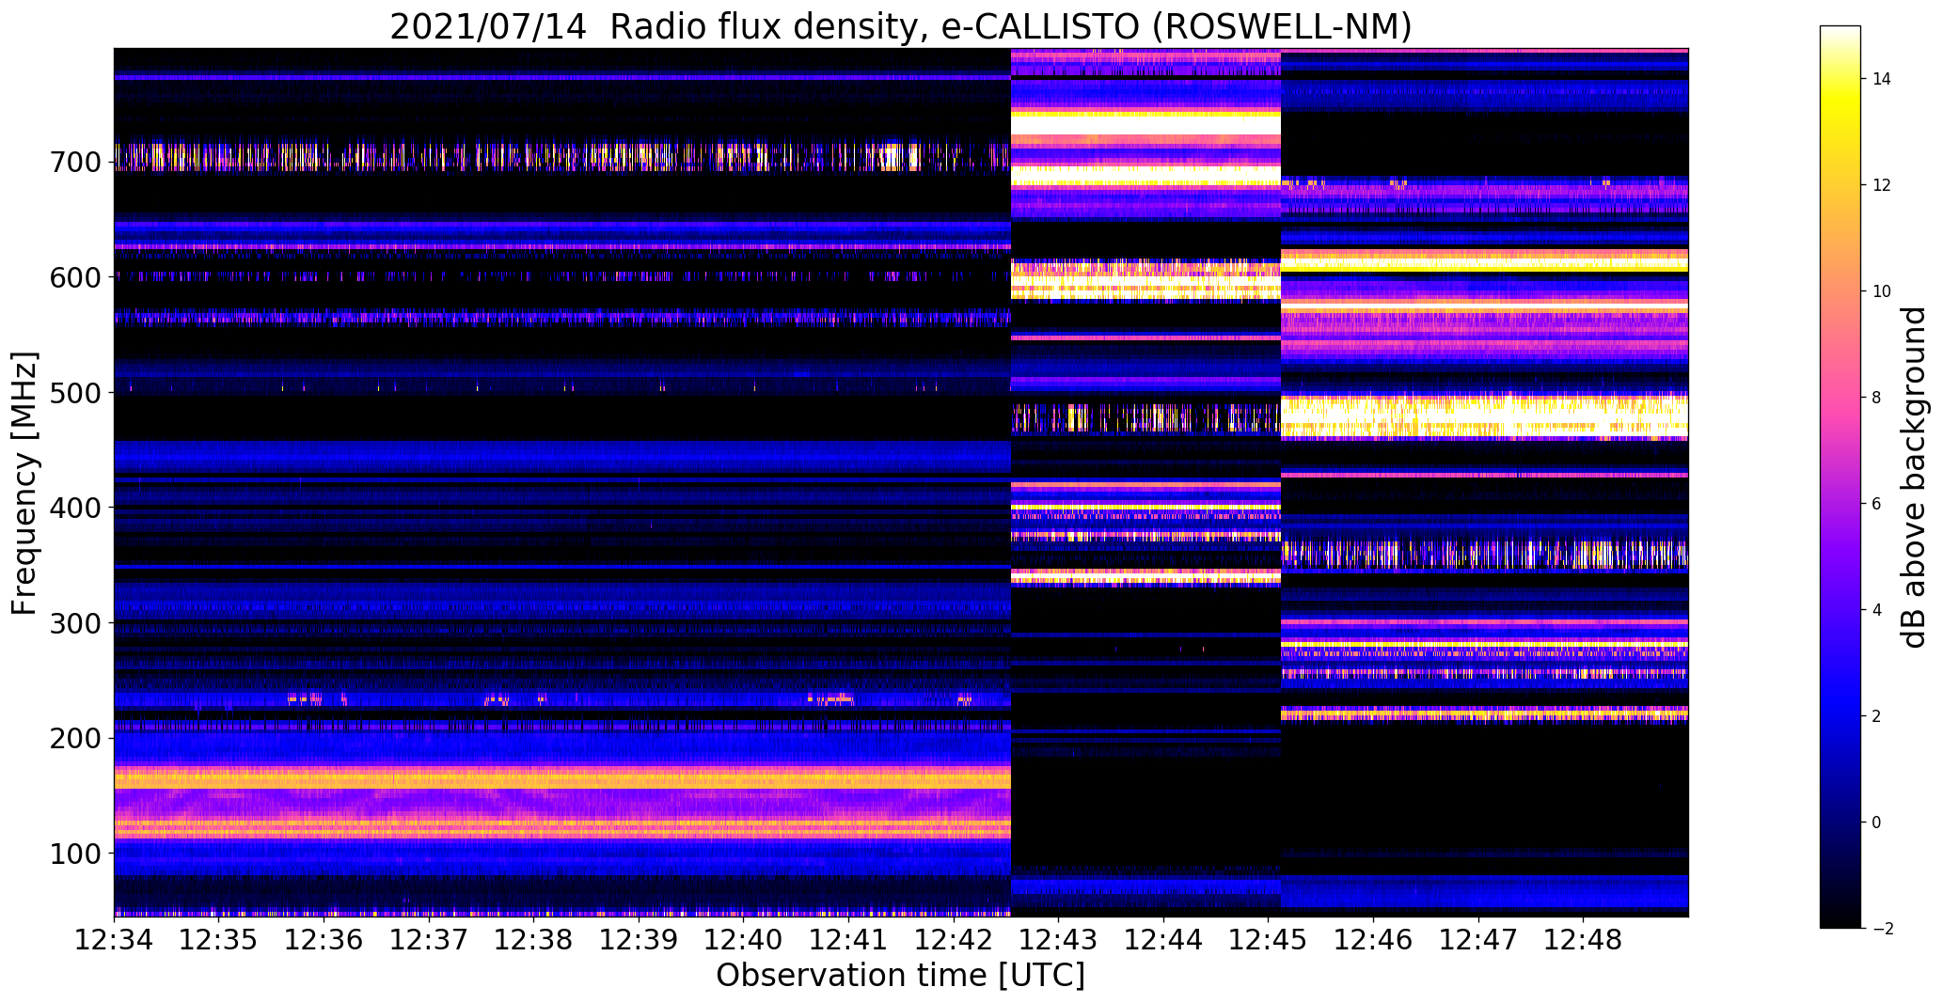Click the colorbar tick value 4

[1877, 610]
